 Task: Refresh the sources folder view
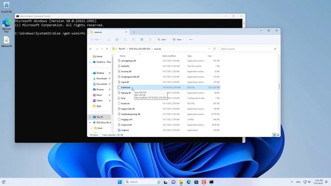214,49
